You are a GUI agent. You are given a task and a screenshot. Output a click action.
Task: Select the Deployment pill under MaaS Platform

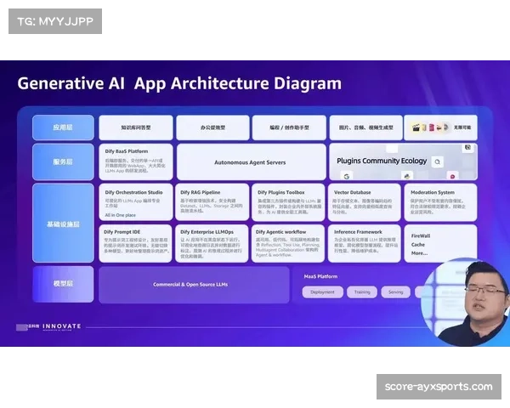[x=322, y=292]
